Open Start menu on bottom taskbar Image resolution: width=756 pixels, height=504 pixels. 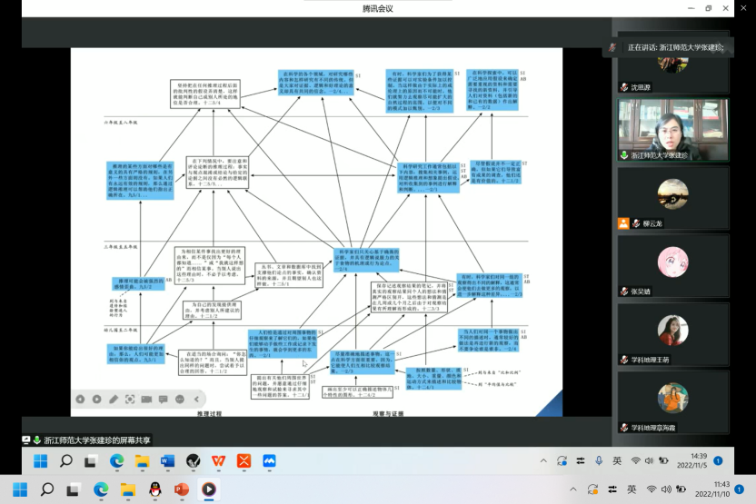(x=20, y=489)
